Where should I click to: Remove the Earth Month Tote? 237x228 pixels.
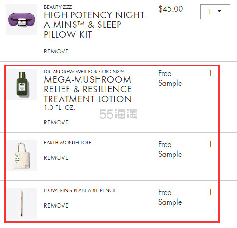point(56,158)
